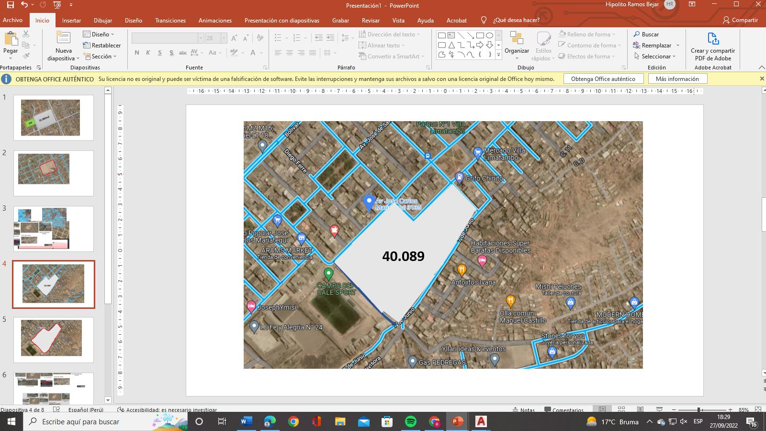Adjust the zoom slider handle
766x431 pixels.
pos(699,410)
